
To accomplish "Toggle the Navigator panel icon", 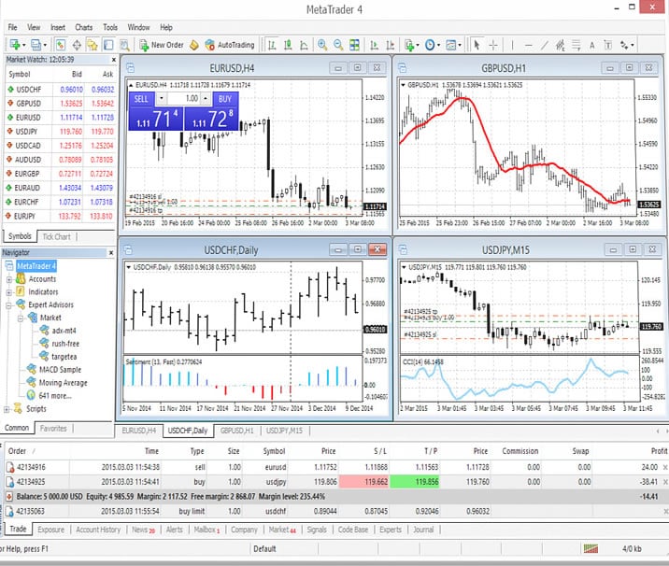I will tap(93, 45).
